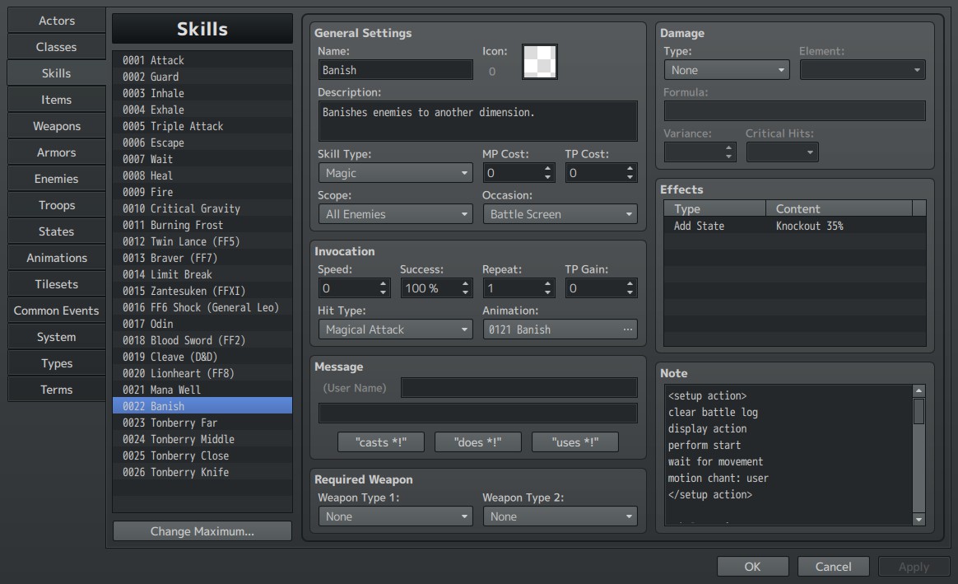
Task: Open the Hit Type dropdown
Action: (x=395, y=329)
